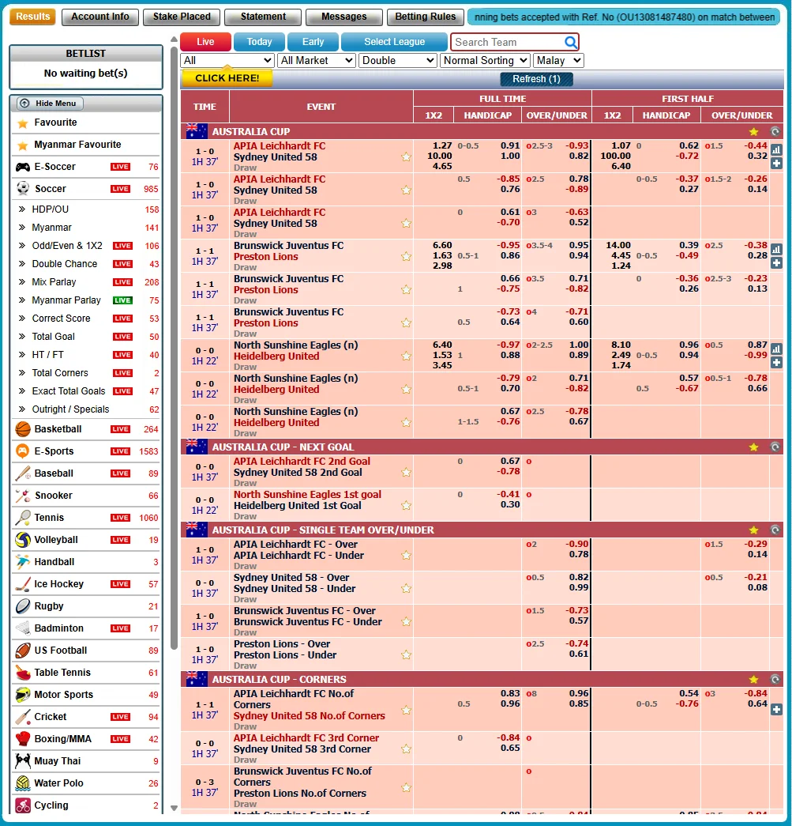Select the Rugby ball icon
The image size is (792, 826).
pos(23,606)
